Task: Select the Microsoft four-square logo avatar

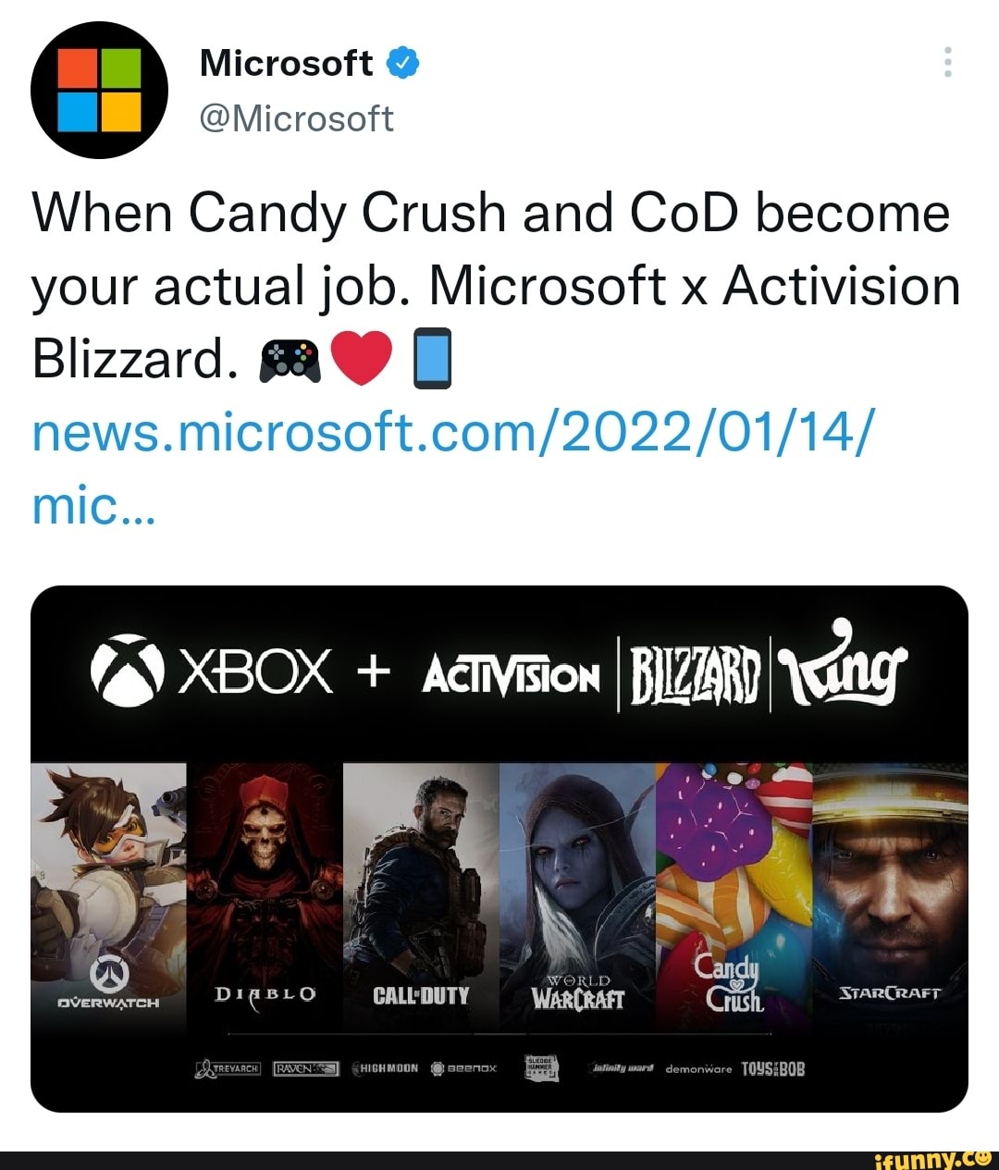Action: (x=100, y=88)
